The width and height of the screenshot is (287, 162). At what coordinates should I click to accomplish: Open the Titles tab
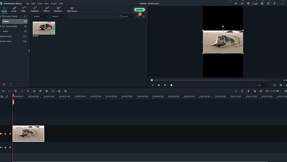pyautogui.click(x=23, y=10)
